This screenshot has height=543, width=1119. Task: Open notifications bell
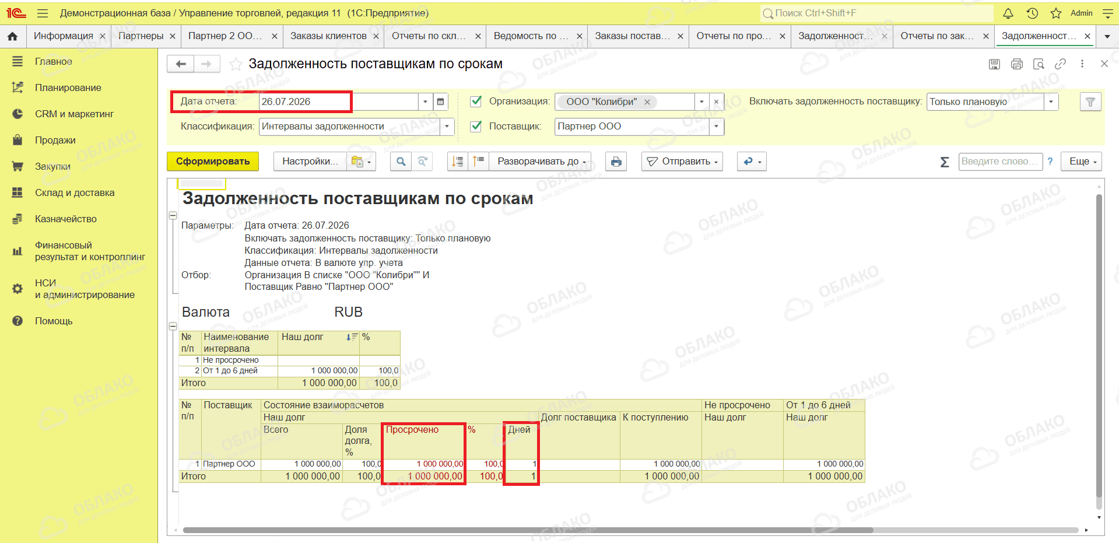(1008, 13)
